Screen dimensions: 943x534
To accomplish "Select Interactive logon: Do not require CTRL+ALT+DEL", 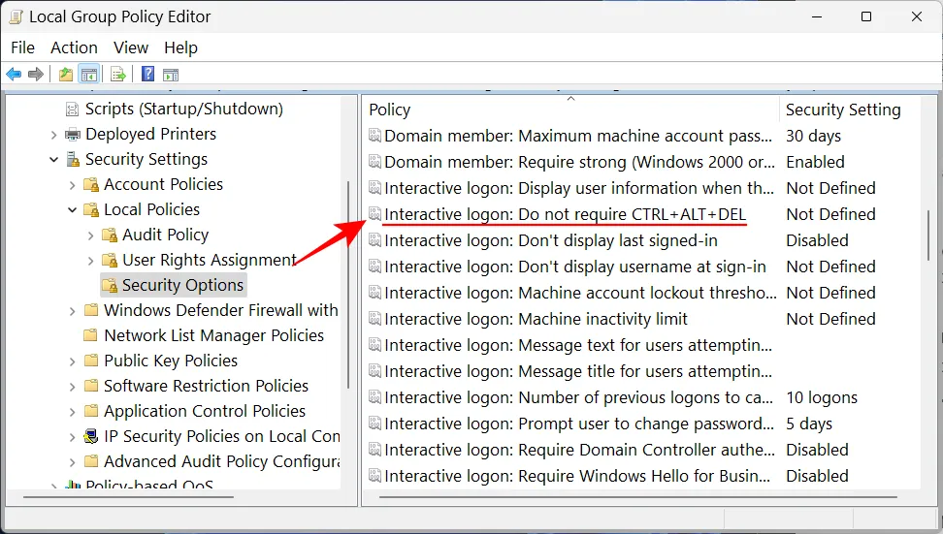I will (565, 214).
